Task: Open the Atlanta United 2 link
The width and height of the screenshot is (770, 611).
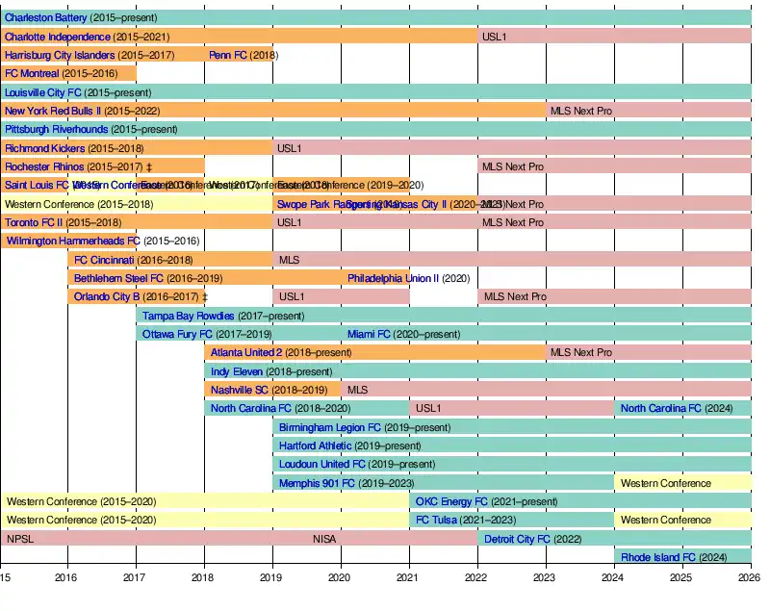Action: (x=246, y=353)
